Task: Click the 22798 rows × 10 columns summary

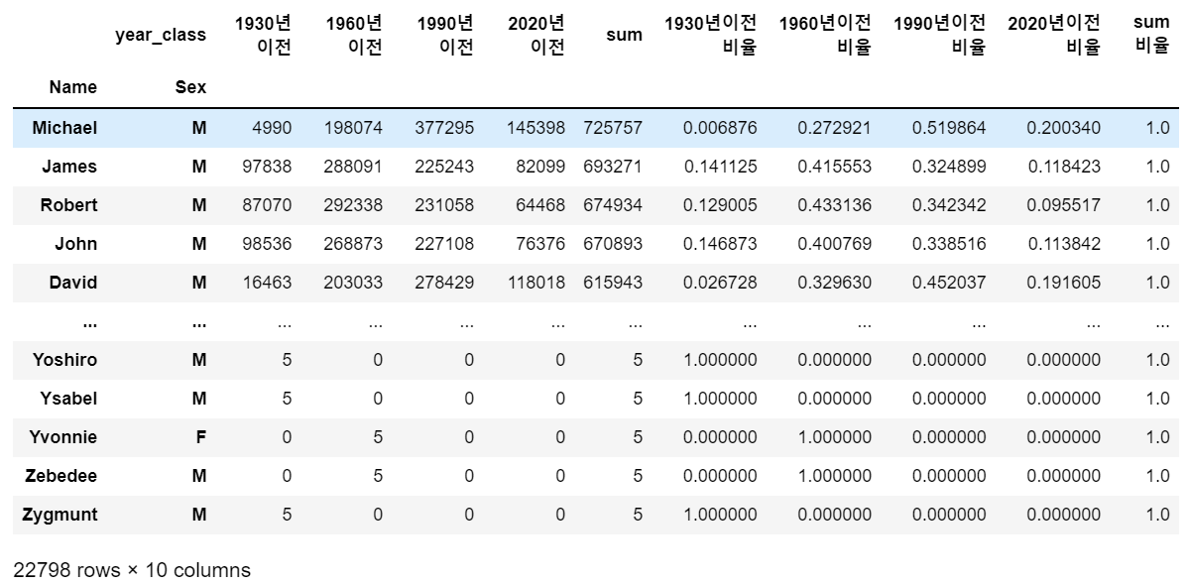Action: [132, 570]
